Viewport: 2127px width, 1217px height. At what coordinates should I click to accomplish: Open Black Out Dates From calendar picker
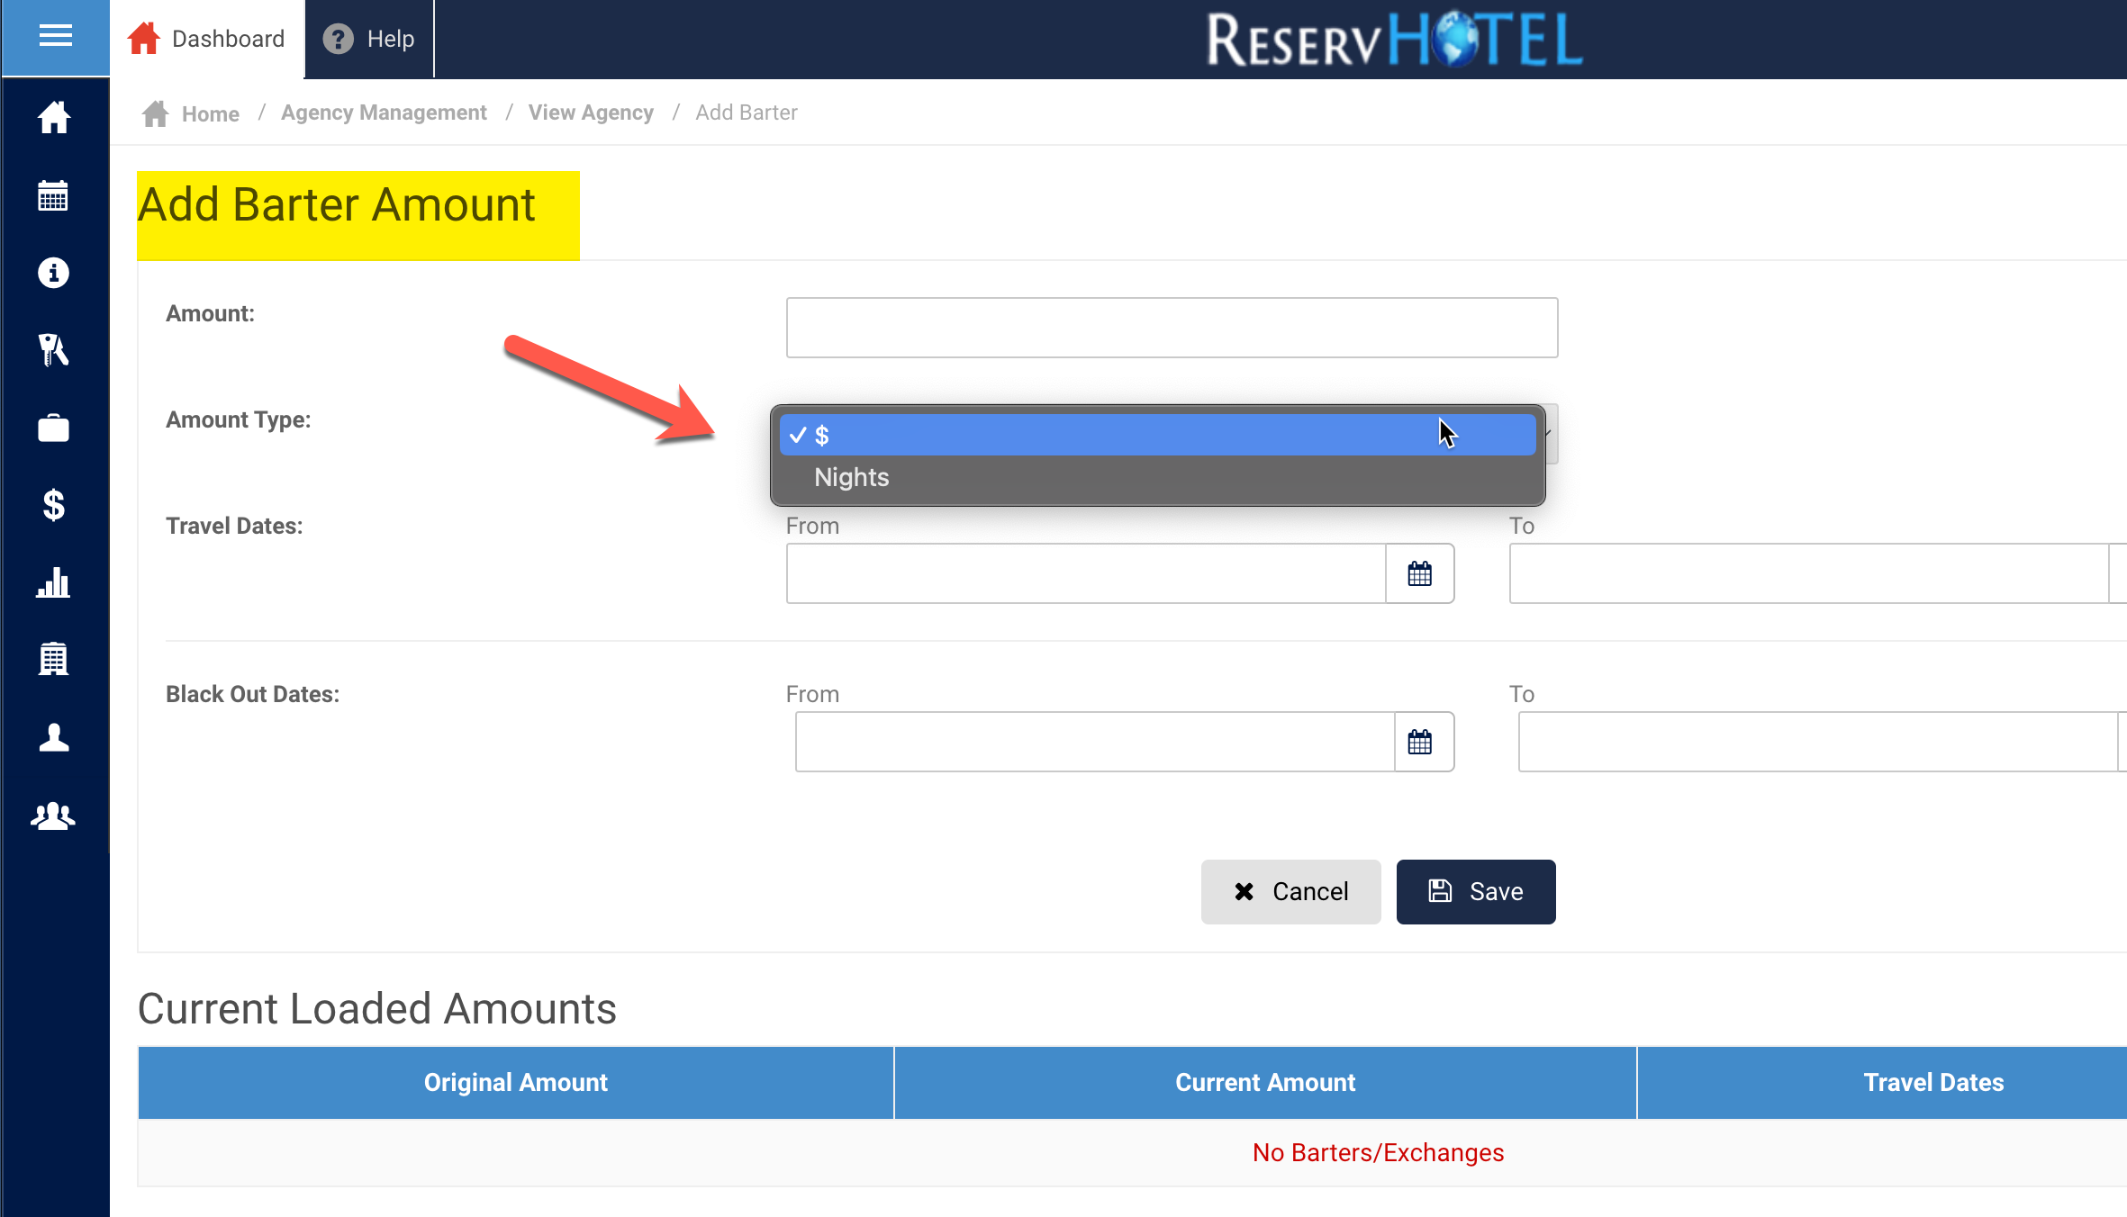pyautogui.click(x=1419, y=742)
